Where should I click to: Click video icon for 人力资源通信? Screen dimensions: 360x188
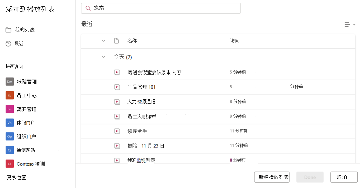[117, 102]
